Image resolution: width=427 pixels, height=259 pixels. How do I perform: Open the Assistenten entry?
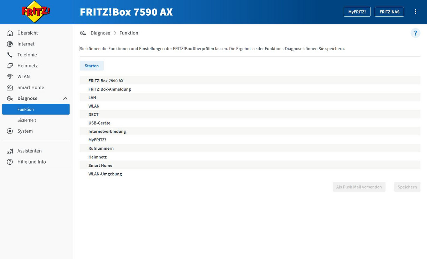36,151
